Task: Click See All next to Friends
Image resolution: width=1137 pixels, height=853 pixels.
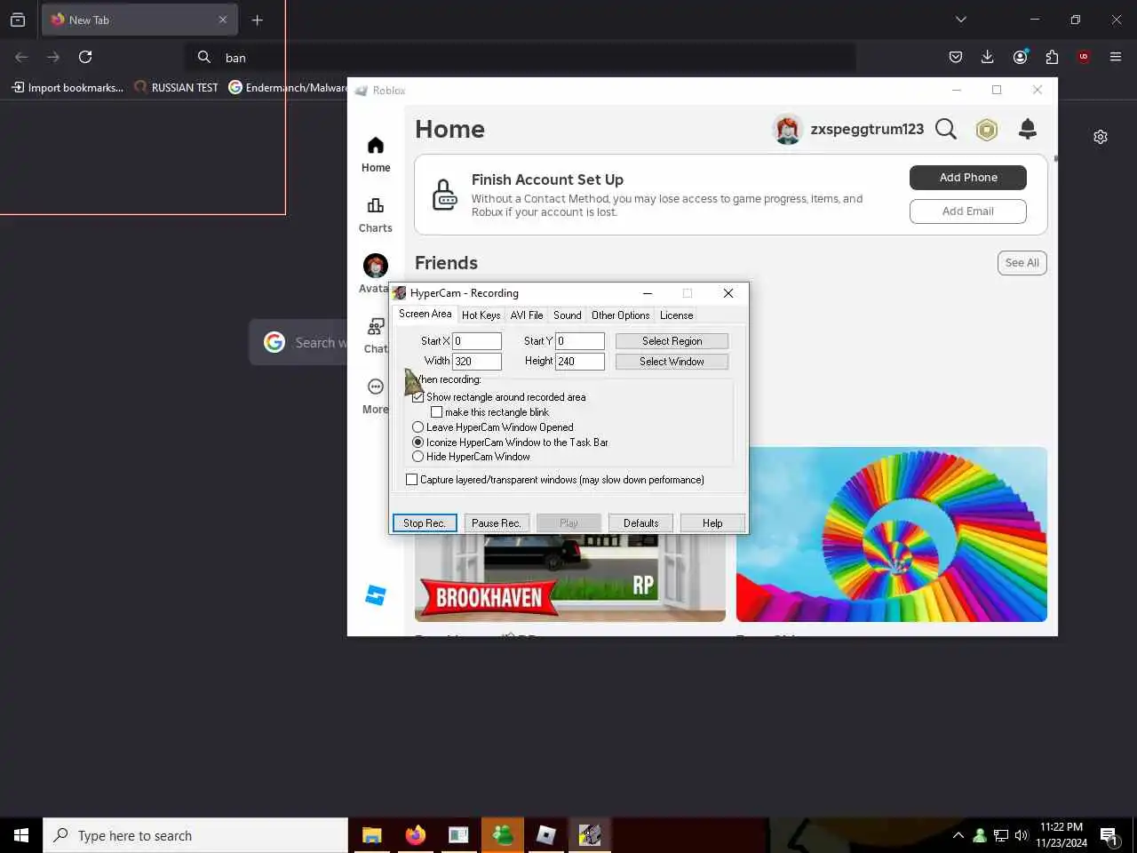Action: tap(1022, 263)
